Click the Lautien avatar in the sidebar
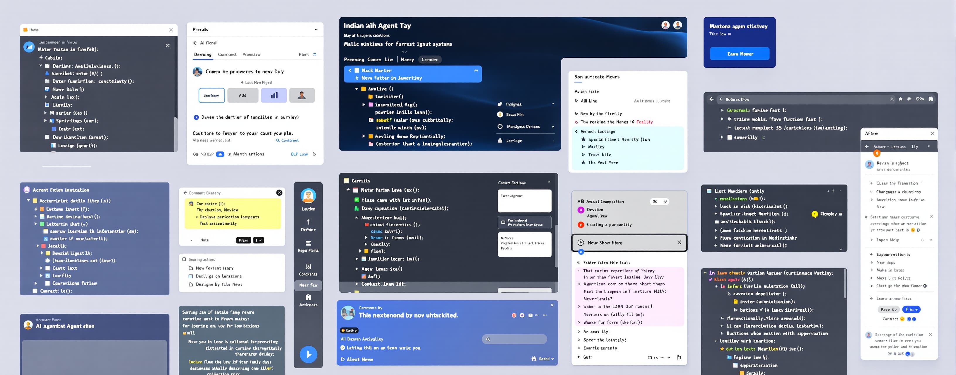The width and height of the screenshot is (956, 375). point(308,196)
